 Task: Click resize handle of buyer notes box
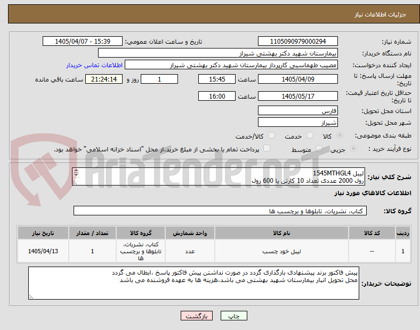(31, 296)
